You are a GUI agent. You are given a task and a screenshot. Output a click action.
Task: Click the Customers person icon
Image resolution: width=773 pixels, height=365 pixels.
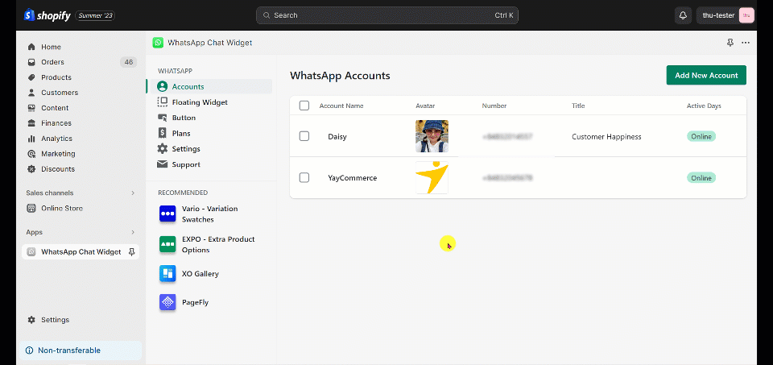click(31, 93)
